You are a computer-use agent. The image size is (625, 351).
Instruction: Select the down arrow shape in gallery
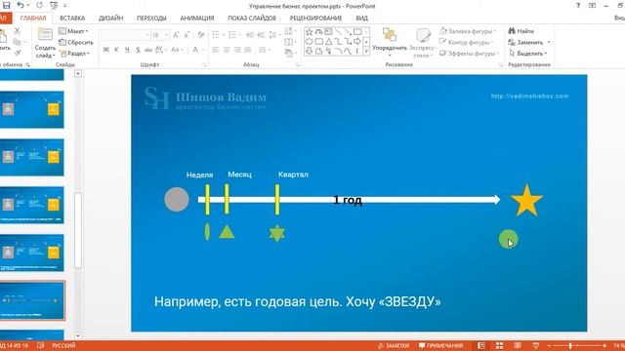[x=309, y=51]
